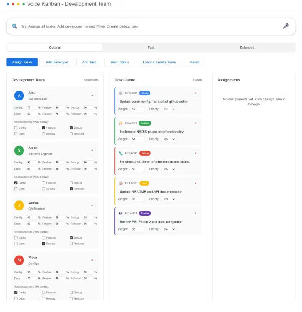Open priority dropdown for DBG-001
The width and height of the screenshot is (302, 312).
(170, 169)
